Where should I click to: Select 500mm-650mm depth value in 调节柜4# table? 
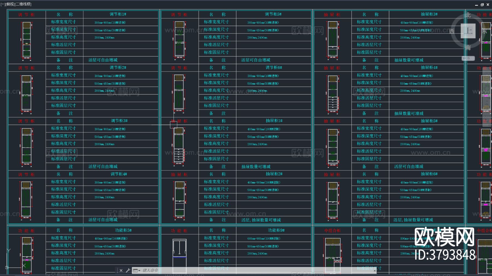(x=110, y=190)
